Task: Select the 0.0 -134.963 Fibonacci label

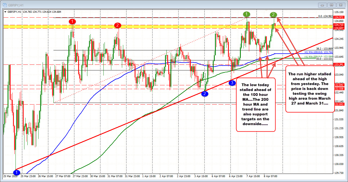Action: 325,16
